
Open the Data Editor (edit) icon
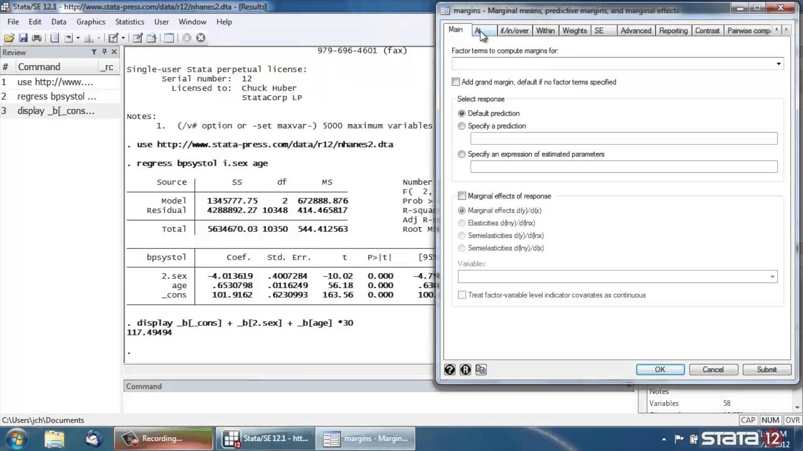(138, 38)
